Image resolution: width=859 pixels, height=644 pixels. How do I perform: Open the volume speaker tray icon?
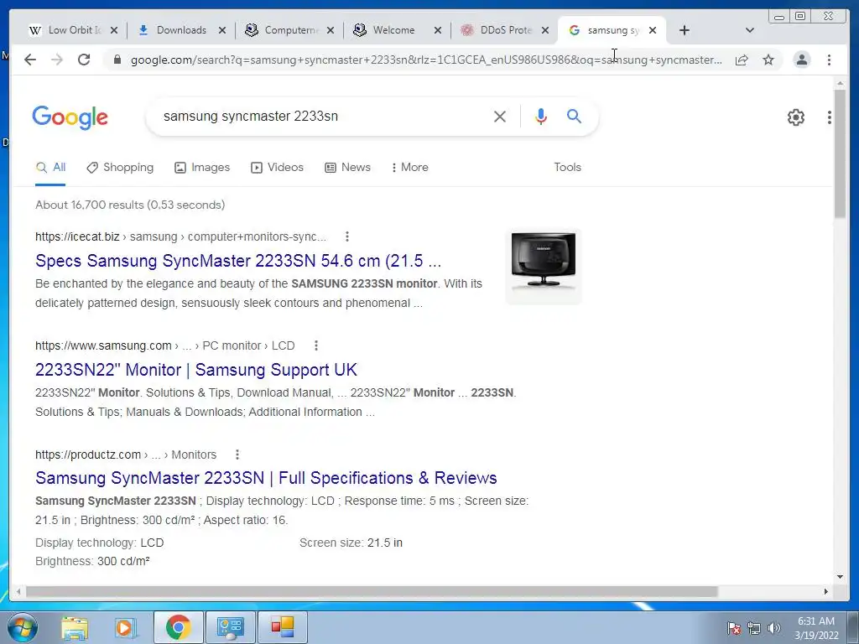[773, 628]
